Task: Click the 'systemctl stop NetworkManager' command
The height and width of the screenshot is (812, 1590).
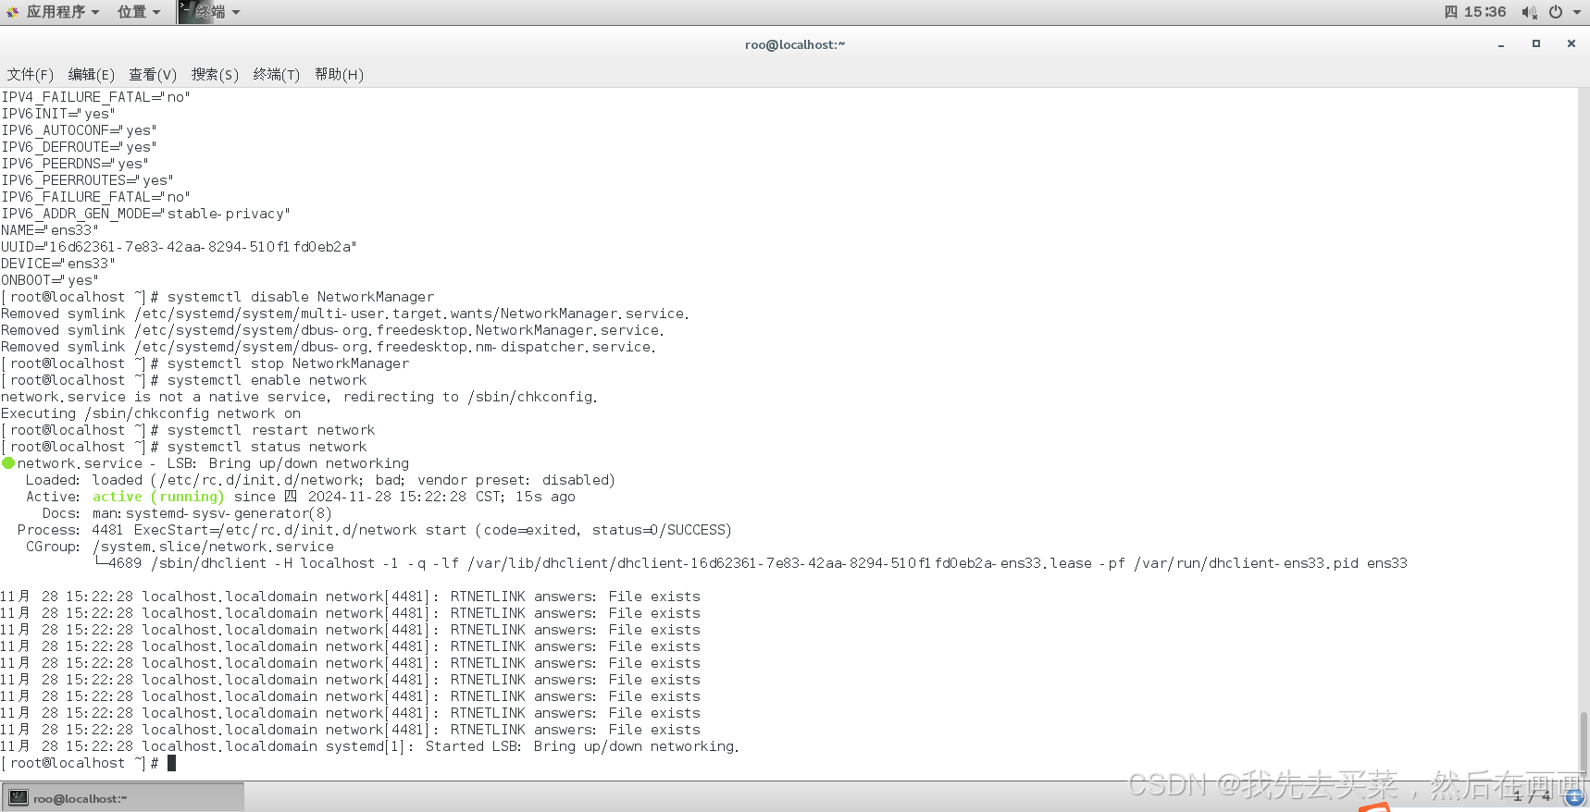Action: coord(288,363)
